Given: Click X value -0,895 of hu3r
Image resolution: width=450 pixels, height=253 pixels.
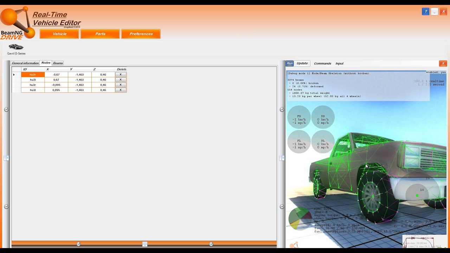Looking at the screenshot, I should 56,85.
